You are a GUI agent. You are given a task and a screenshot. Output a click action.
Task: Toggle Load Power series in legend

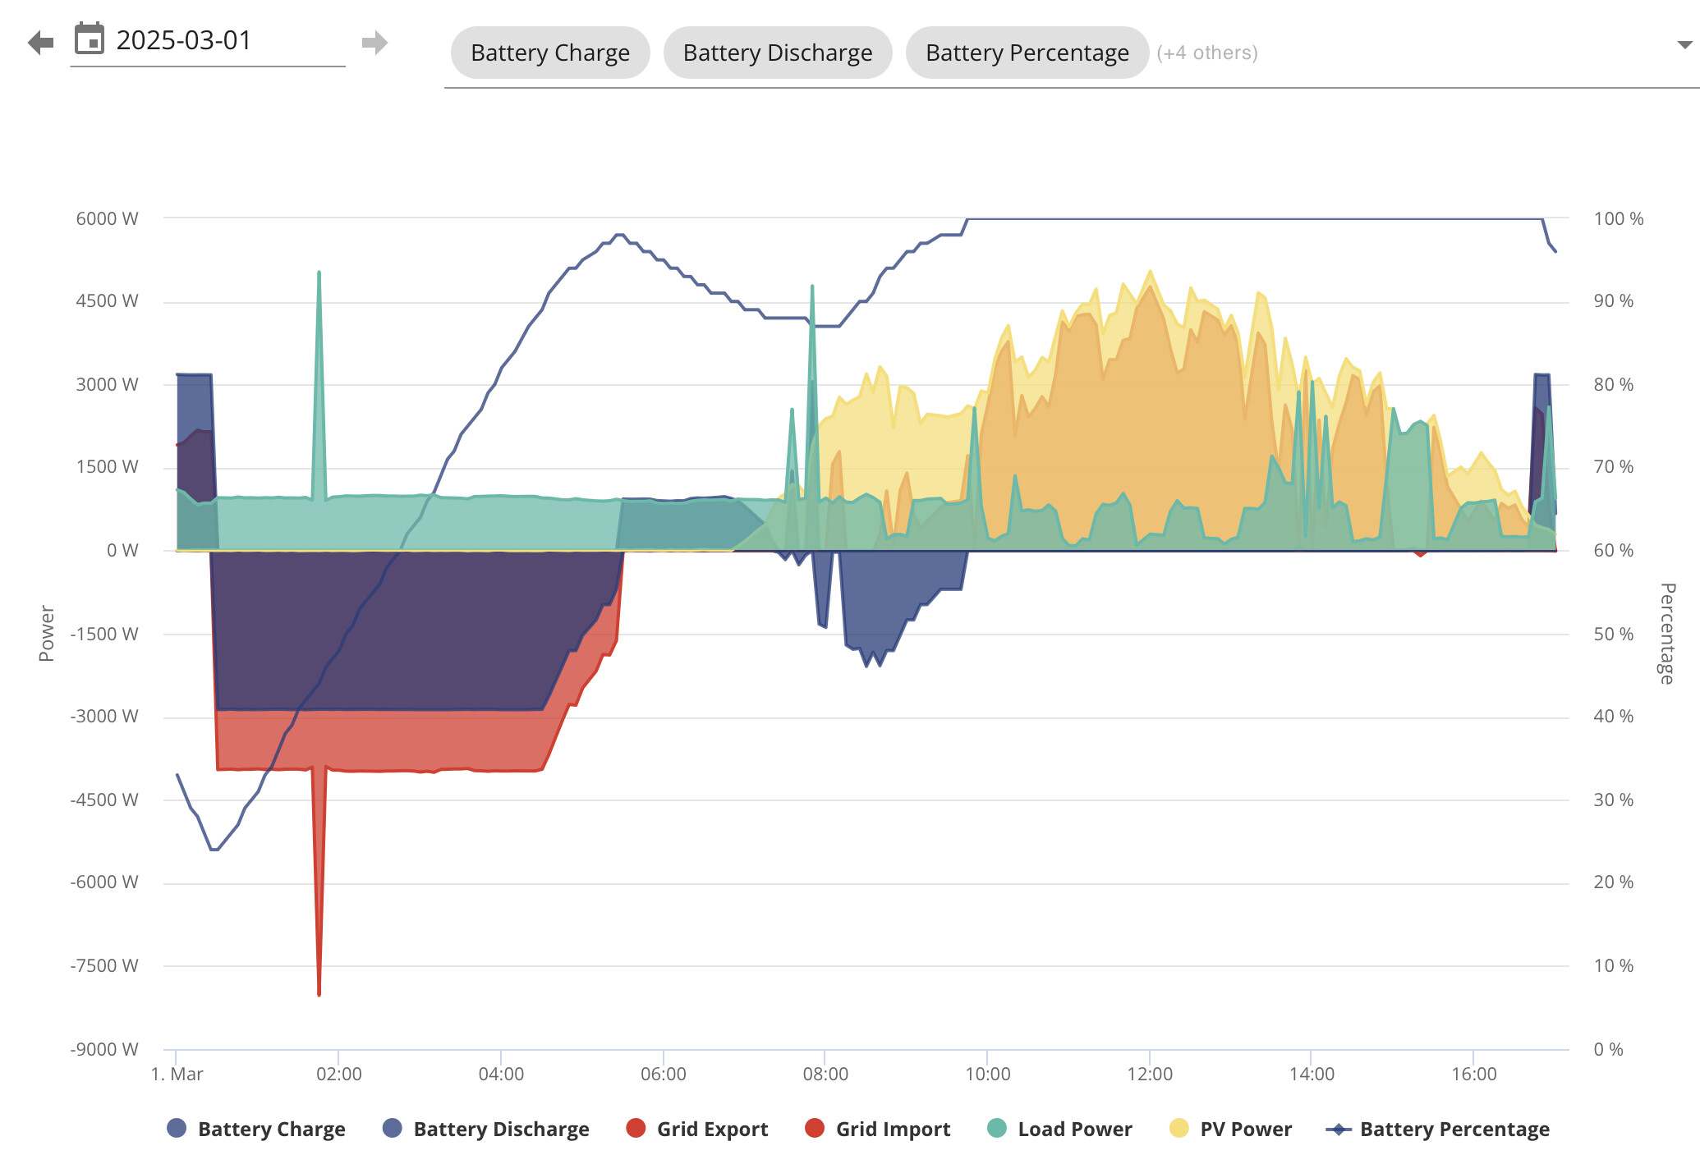click(1059, 1129)
